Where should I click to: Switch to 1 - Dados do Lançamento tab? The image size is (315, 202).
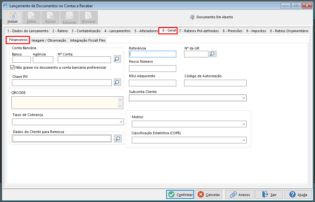point(28,31)
